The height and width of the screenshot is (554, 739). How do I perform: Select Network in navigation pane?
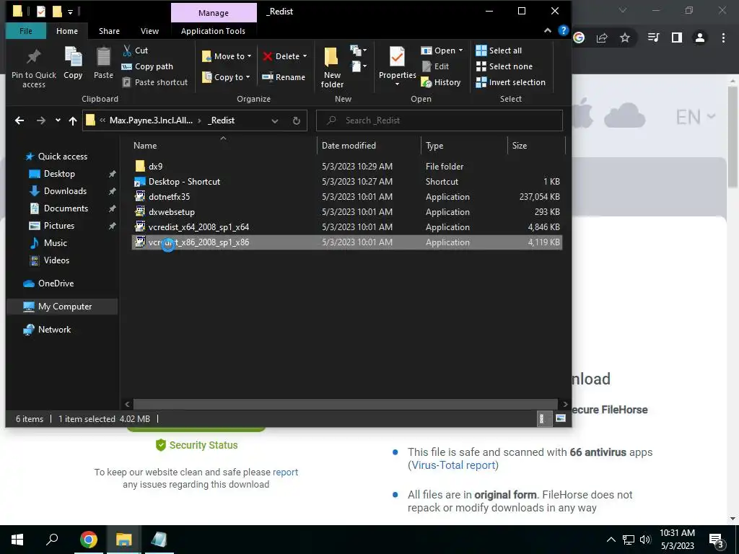tap(54, 330)
